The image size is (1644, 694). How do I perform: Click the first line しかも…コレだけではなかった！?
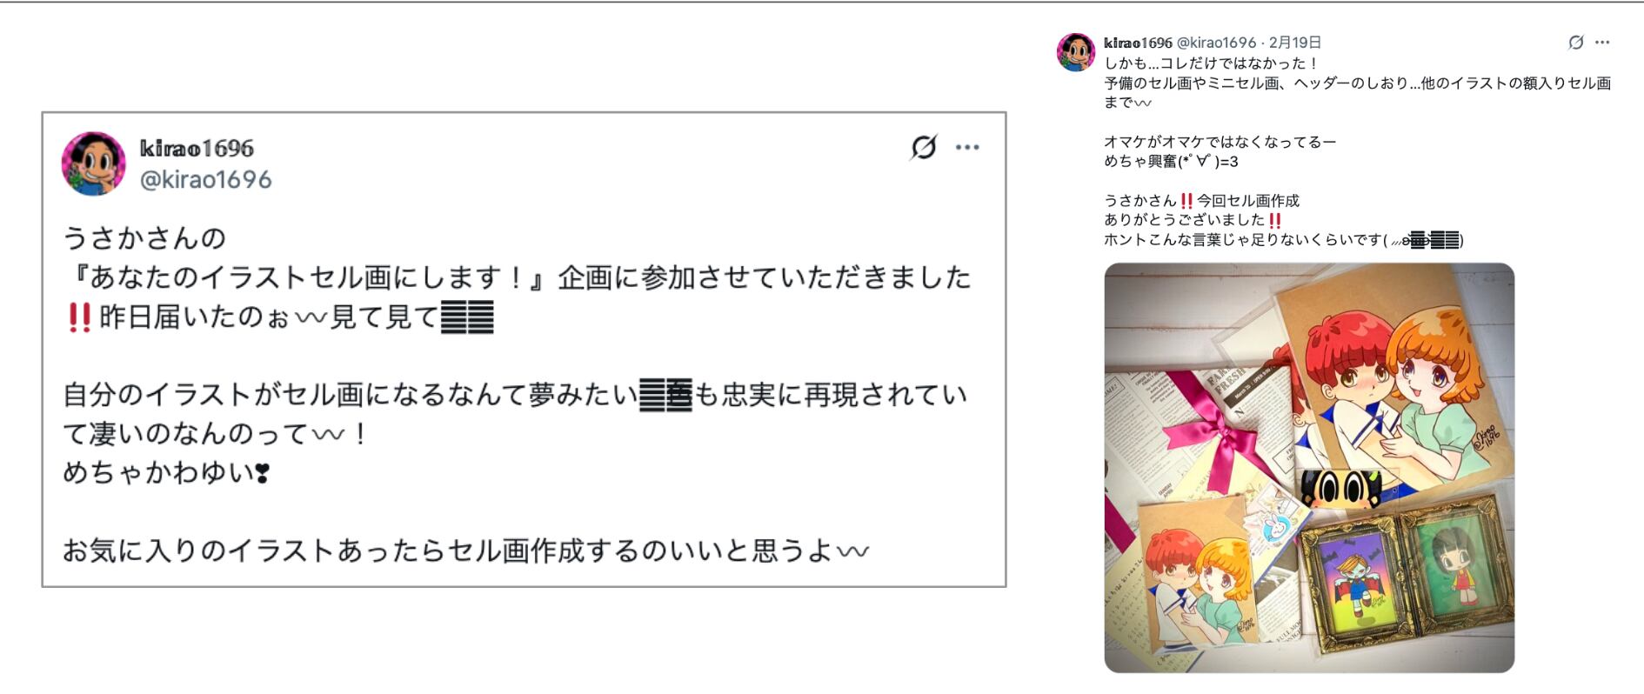click(x=1212, y=63)
